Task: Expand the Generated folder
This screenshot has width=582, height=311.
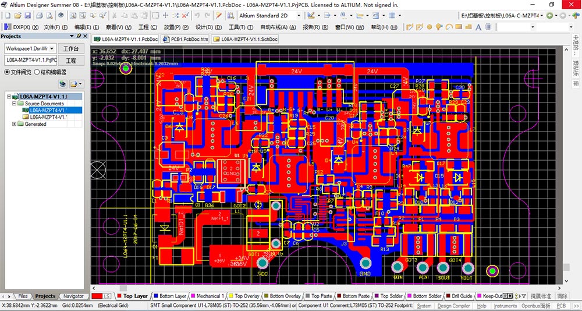Action: 15,124
